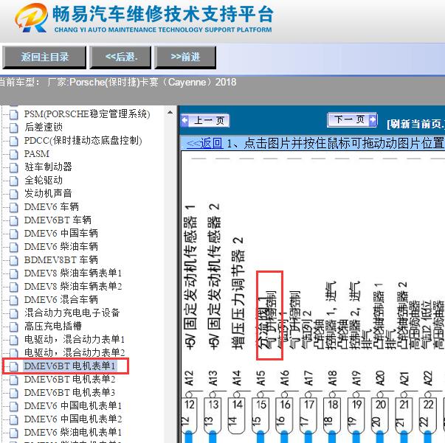Click document icon beside DMEV6 车辆
Image resolution: width=445 pixels, height=443 pixels.
(13, 207)
